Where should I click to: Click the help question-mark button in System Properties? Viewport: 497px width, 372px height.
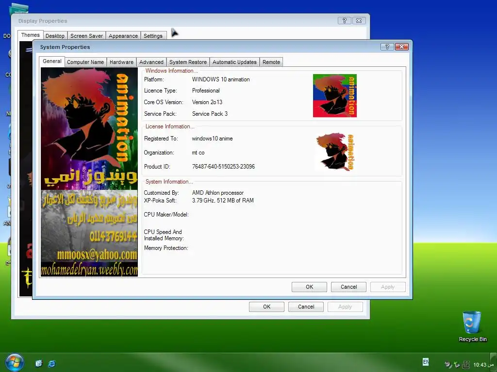coord(387,47)
